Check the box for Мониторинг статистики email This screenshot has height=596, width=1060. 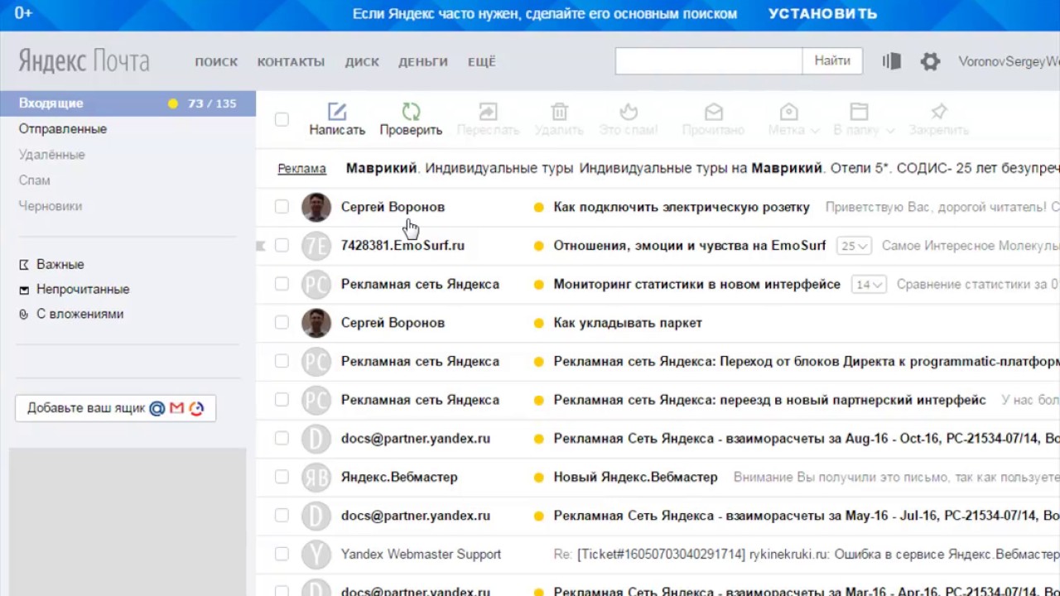tap(282, 284)
